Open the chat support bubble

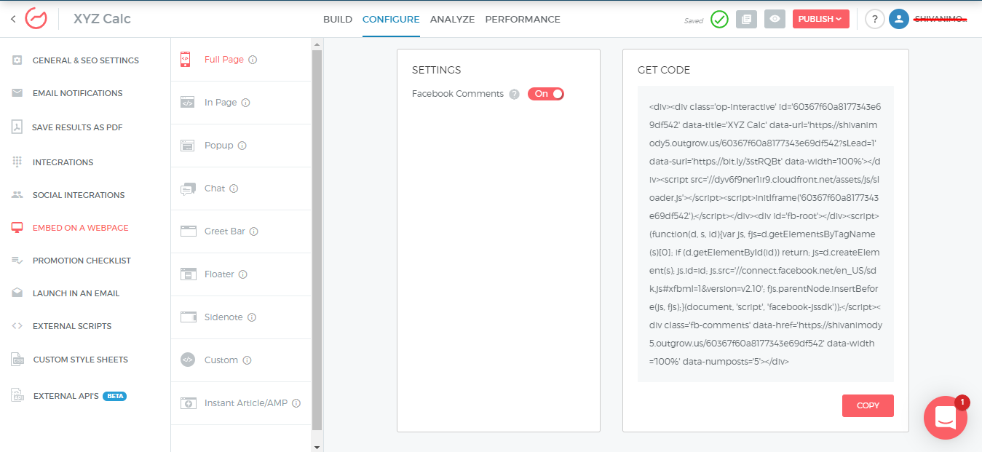tap(945, 418)
